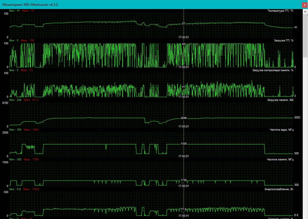Click the 'Макс : 100' GPU load maximum

click(27, 41)
